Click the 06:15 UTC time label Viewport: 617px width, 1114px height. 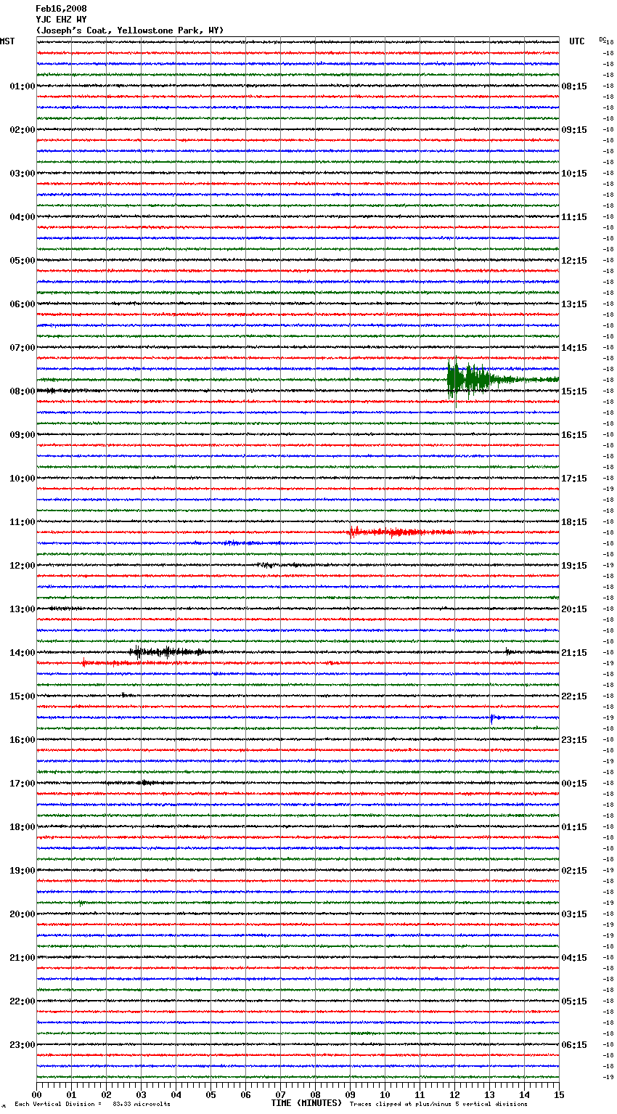[x=574, y=1045]
